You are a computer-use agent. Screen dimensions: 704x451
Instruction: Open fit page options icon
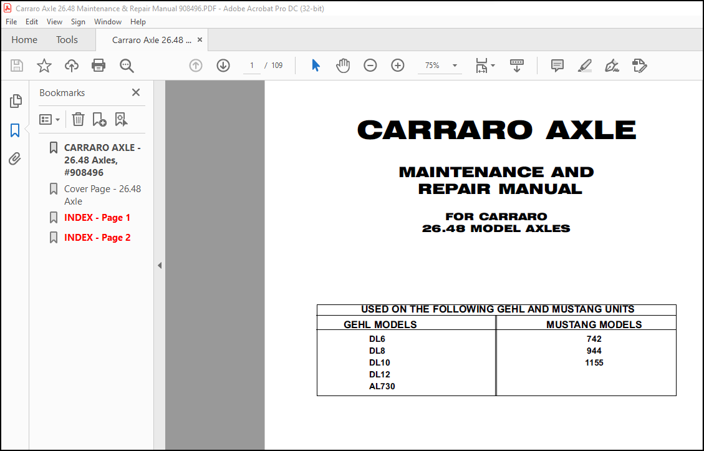point(481,65)
